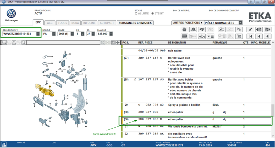Select the ÉTEINT stocks radio button
The height and width of the screenshot is (148, 275).
coord(153,14)
